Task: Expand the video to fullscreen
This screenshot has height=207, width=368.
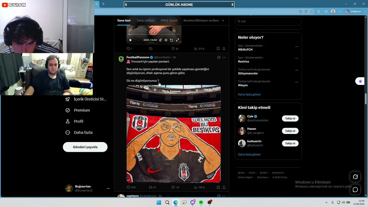Action: (x=177, y=40)
